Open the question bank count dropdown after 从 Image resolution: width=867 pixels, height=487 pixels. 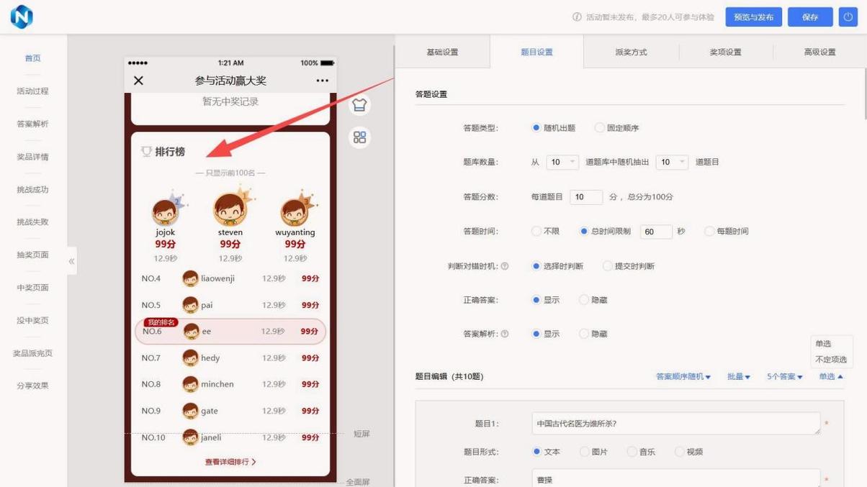[x=562, y=163]
